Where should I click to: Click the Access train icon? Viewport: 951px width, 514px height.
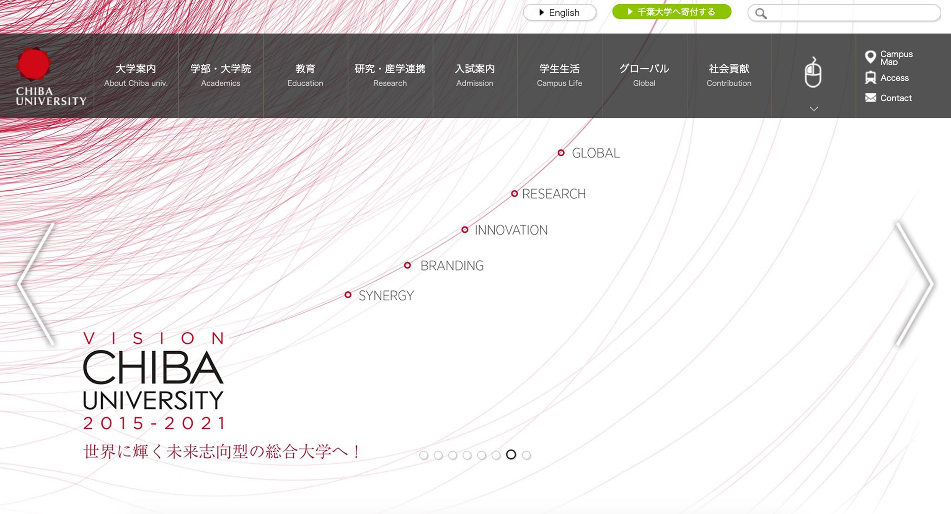(871, 77)
